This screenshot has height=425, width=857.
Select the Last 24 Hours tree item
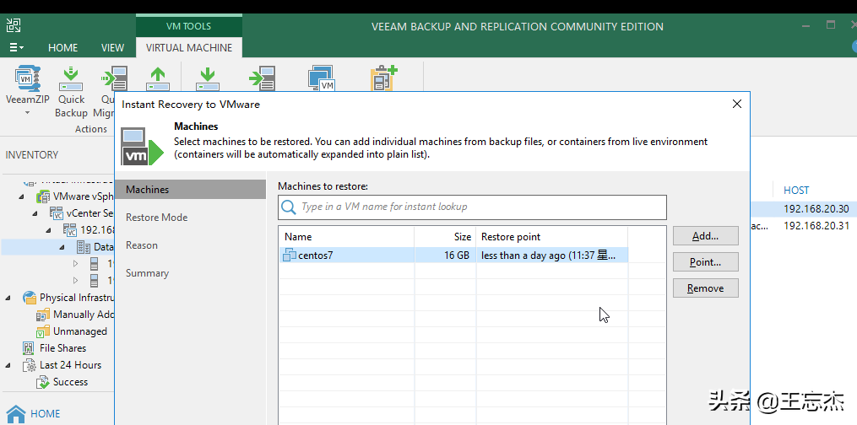point(71,365)
